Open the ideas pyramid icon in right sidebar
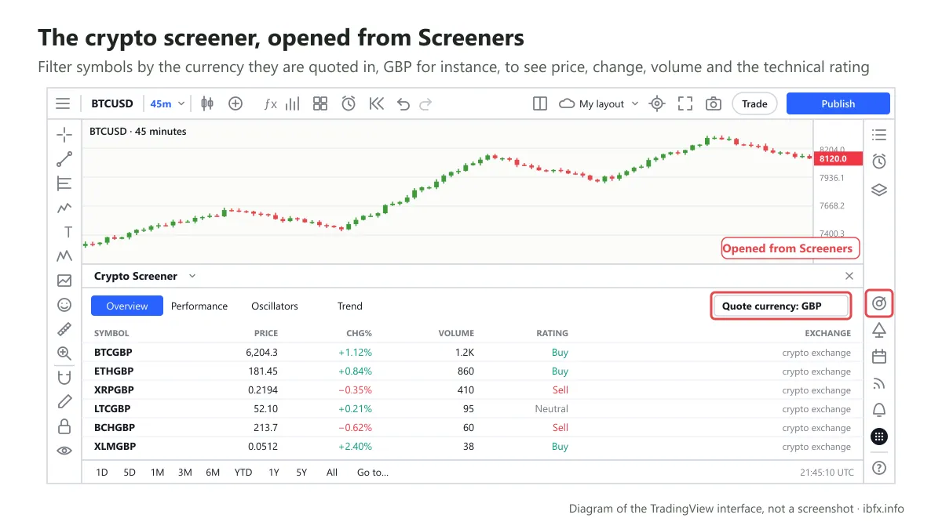The width and height of the screenshot is (942, 529). pos(879,330)
